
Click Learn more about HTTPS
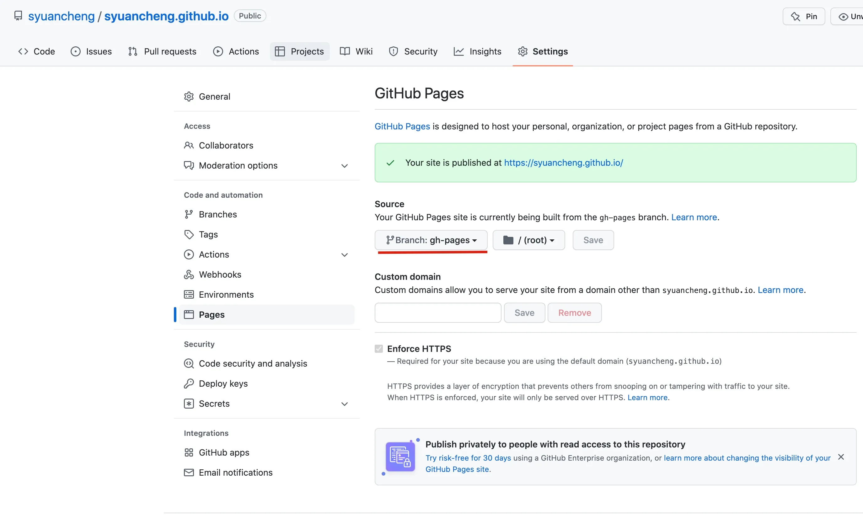647,398
